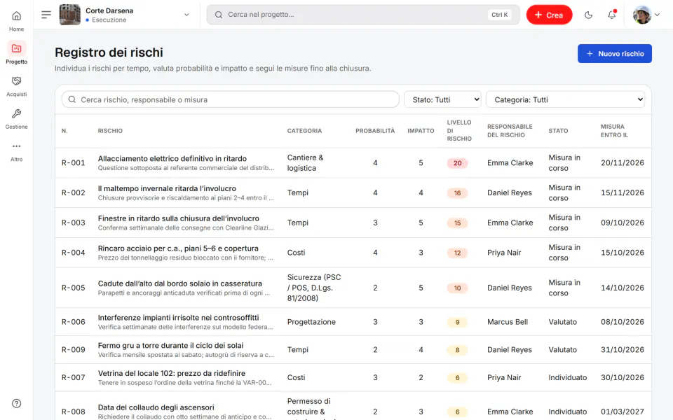Sort by the Impatto column header
673x420 pixels.
point(421,131)
